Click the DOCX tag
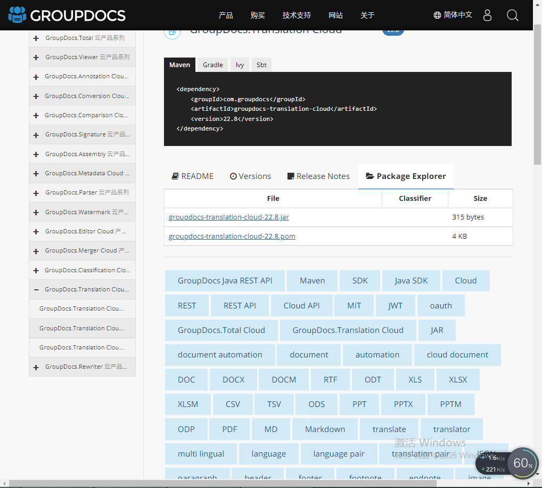 pyautogui.click(x=234, y=380)
